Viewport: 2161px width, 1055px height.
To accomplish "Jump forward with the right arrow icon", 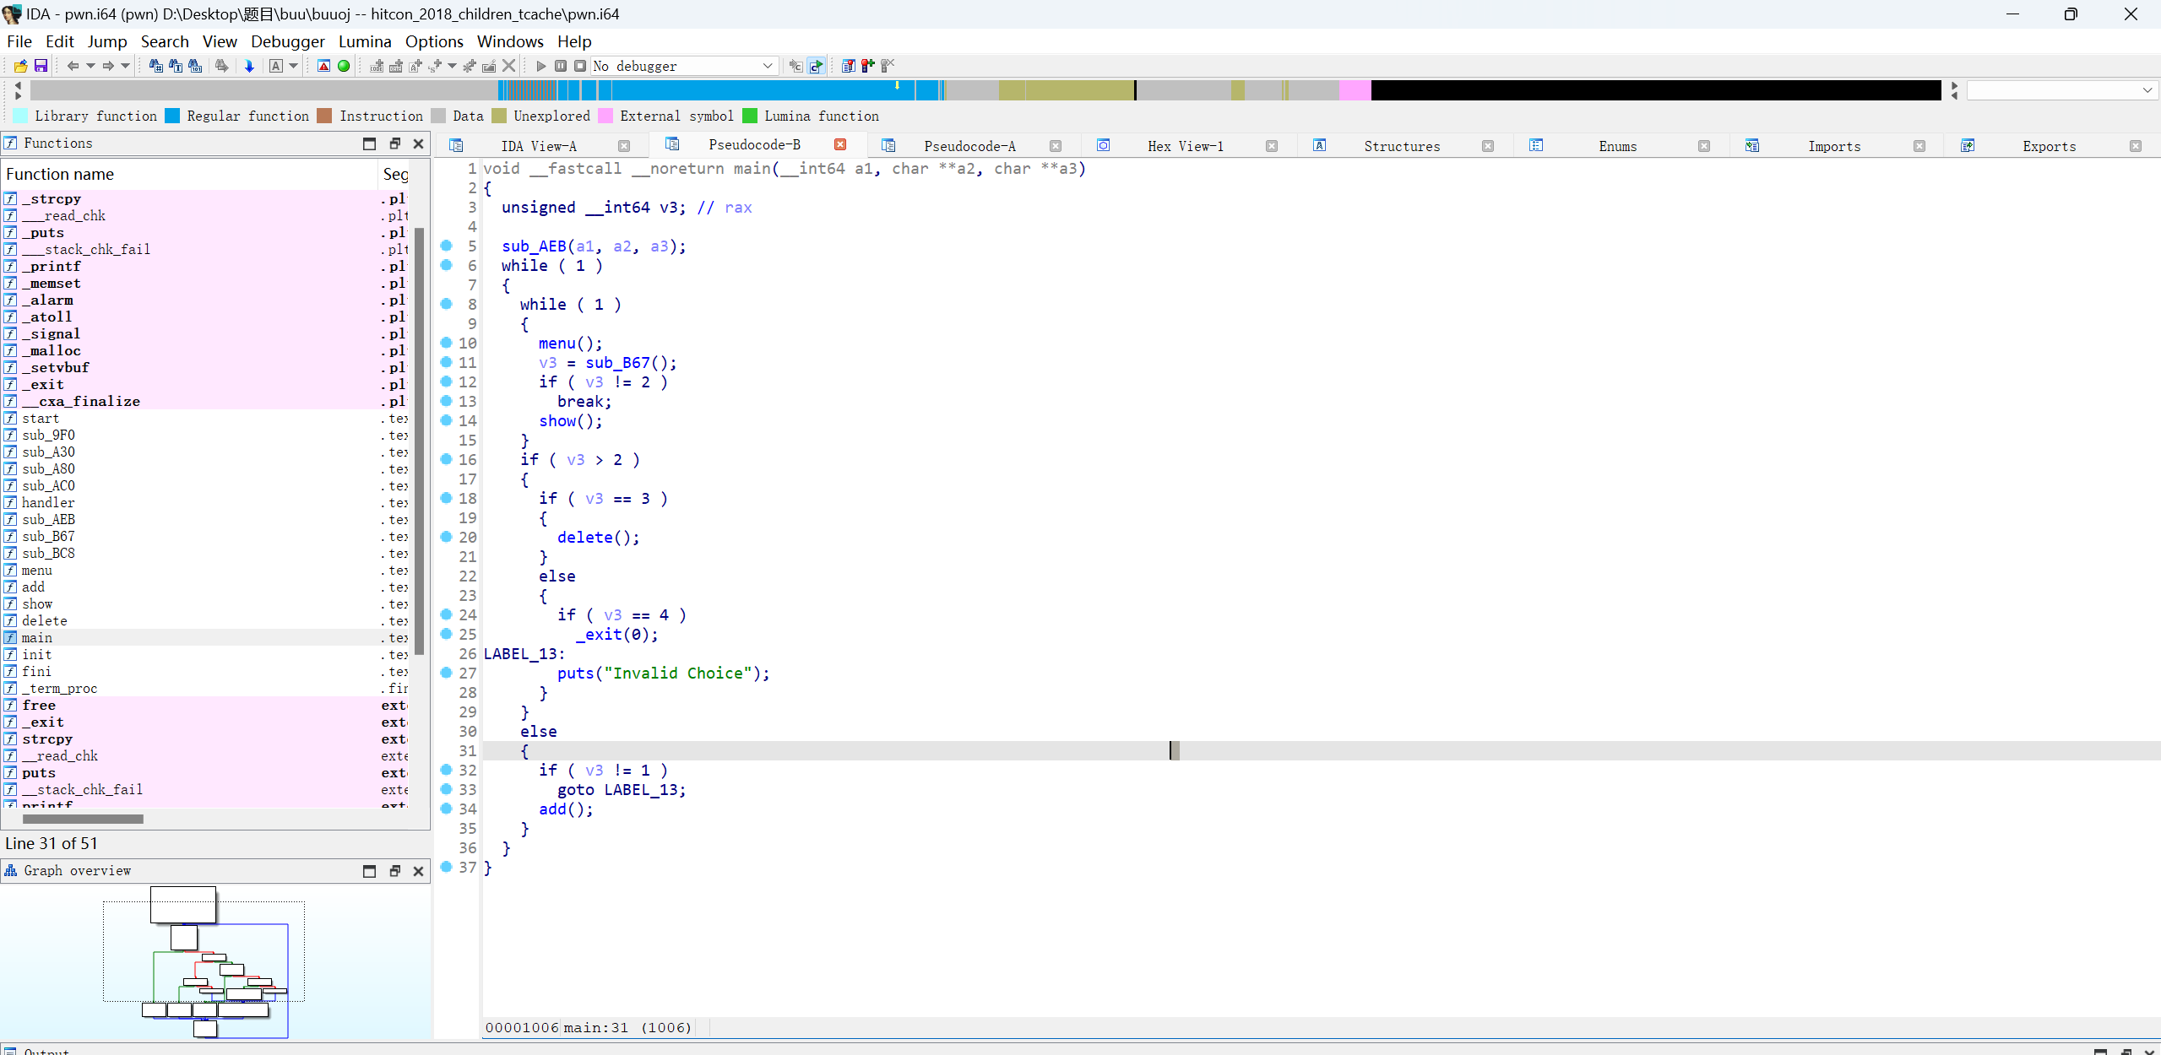I will click(108, 66).
